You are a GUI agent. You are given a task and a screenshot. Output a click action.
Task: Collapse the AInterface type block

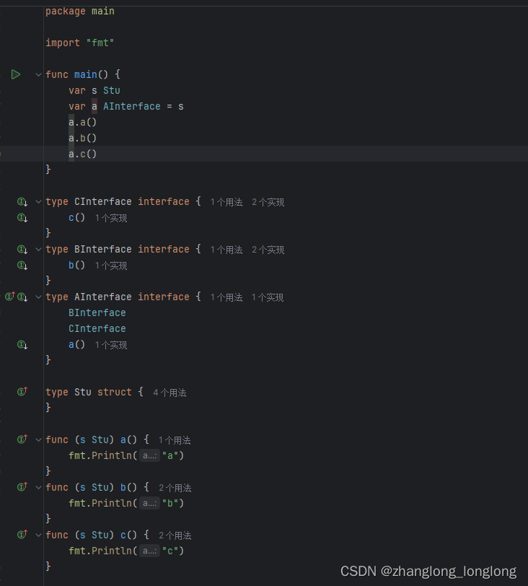point(38,297)
